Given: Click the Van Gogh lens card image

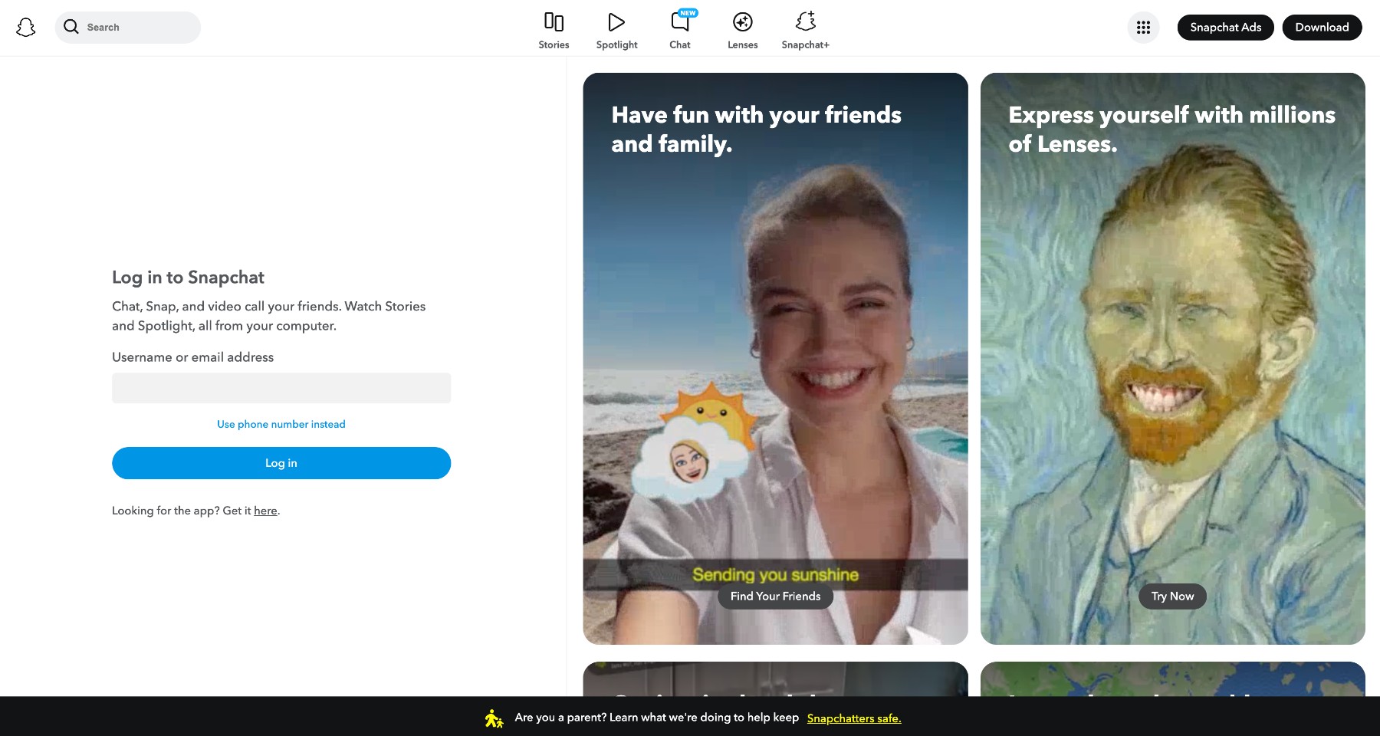Looking at the screenshot, I should tap(1172, 345).
